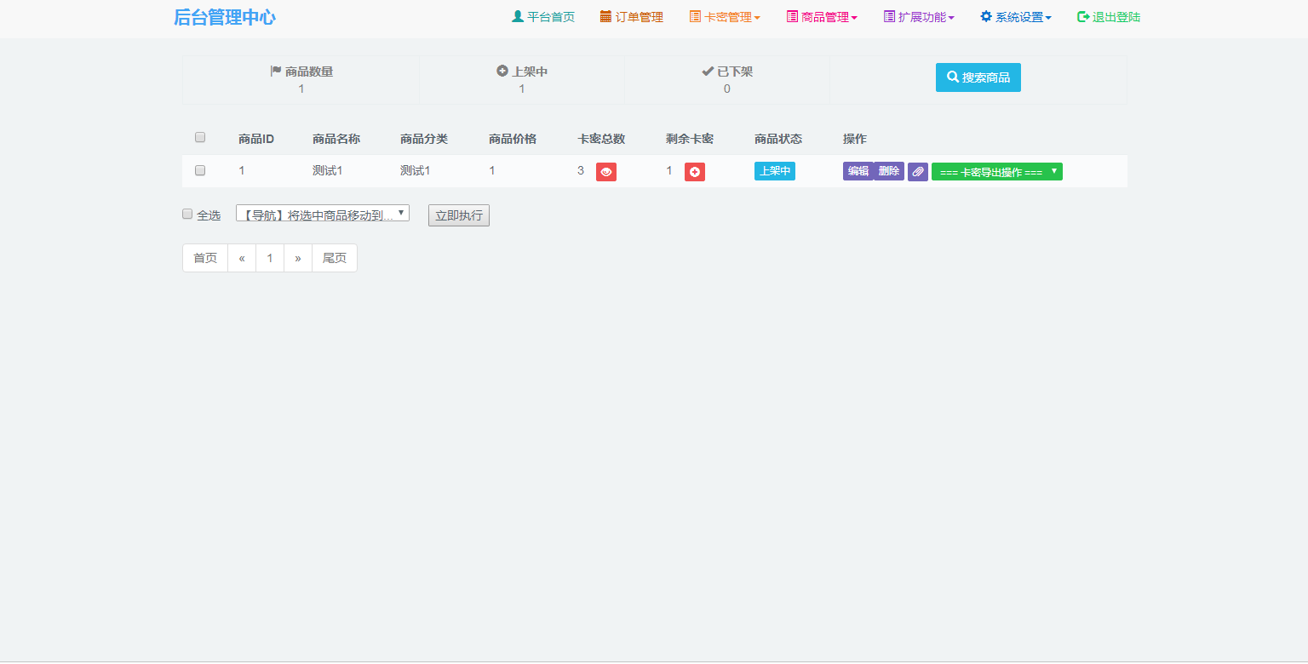
Task: Click the paperclip attachment icon for 测试1
Action: [x=917, y=171]
